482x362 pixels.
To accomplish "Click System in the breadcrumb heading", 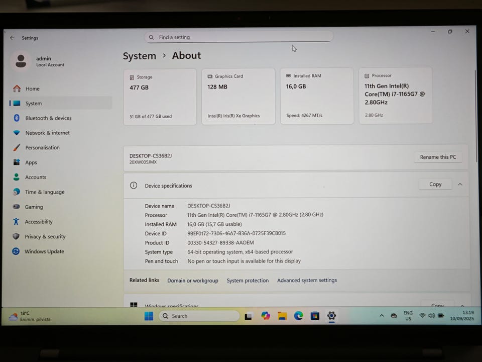I will (x=140, y=56).
